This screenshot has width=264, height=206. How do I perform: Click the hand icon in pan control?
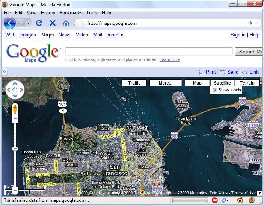tap(15, 90)
